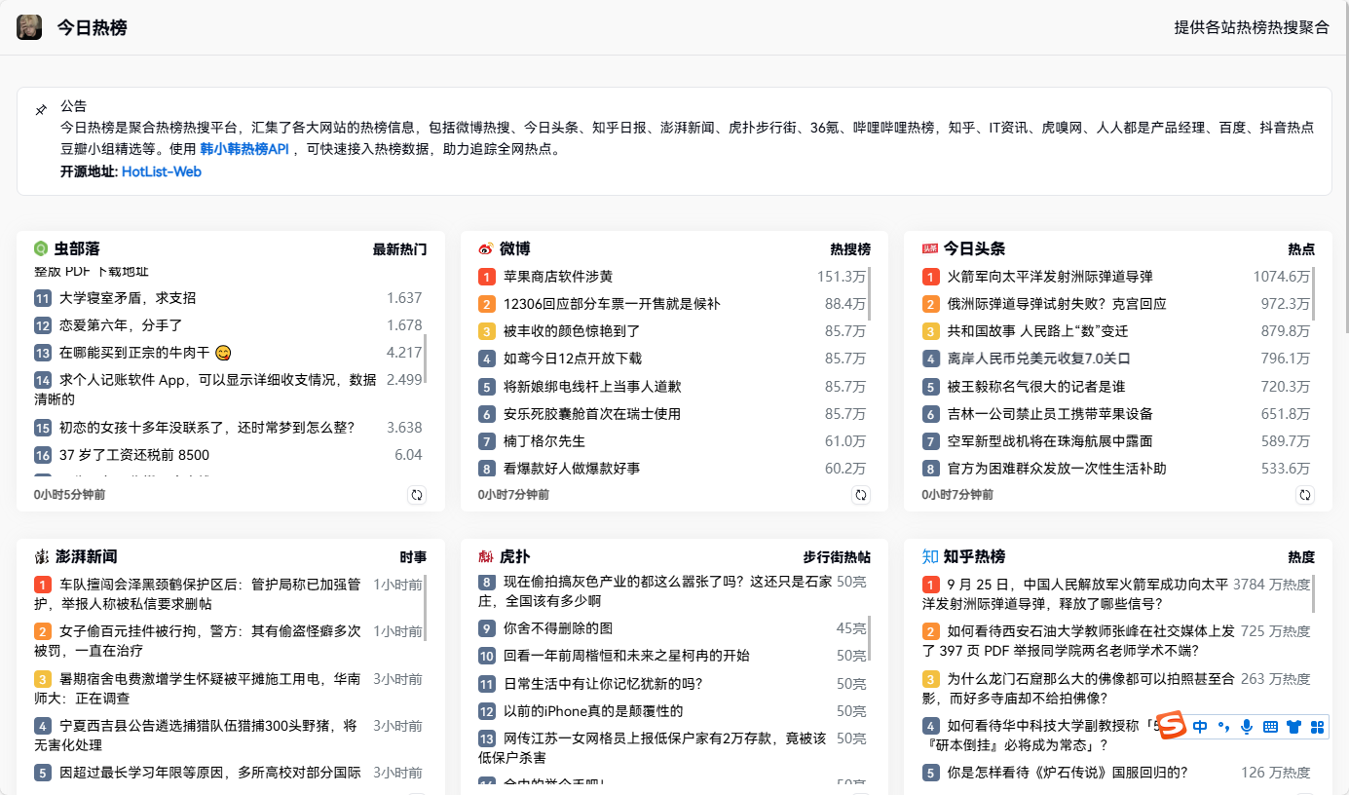Click the 微博 card scrollbar
Image resolution: width=1349 pixels, height=795 pixels.
coord(870,294)
